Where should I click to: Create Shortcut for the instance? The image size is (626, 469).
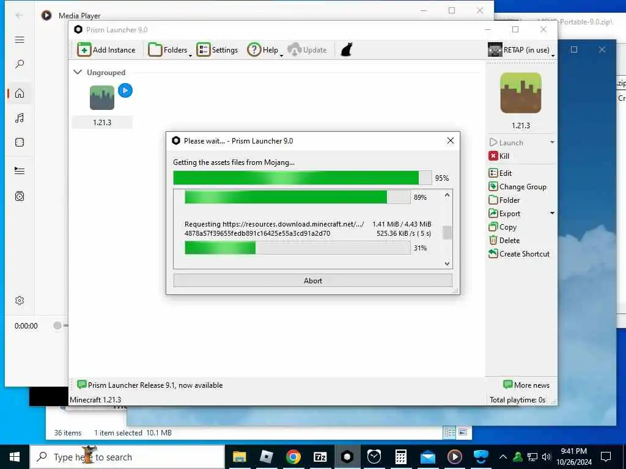[x=519, y=253]
